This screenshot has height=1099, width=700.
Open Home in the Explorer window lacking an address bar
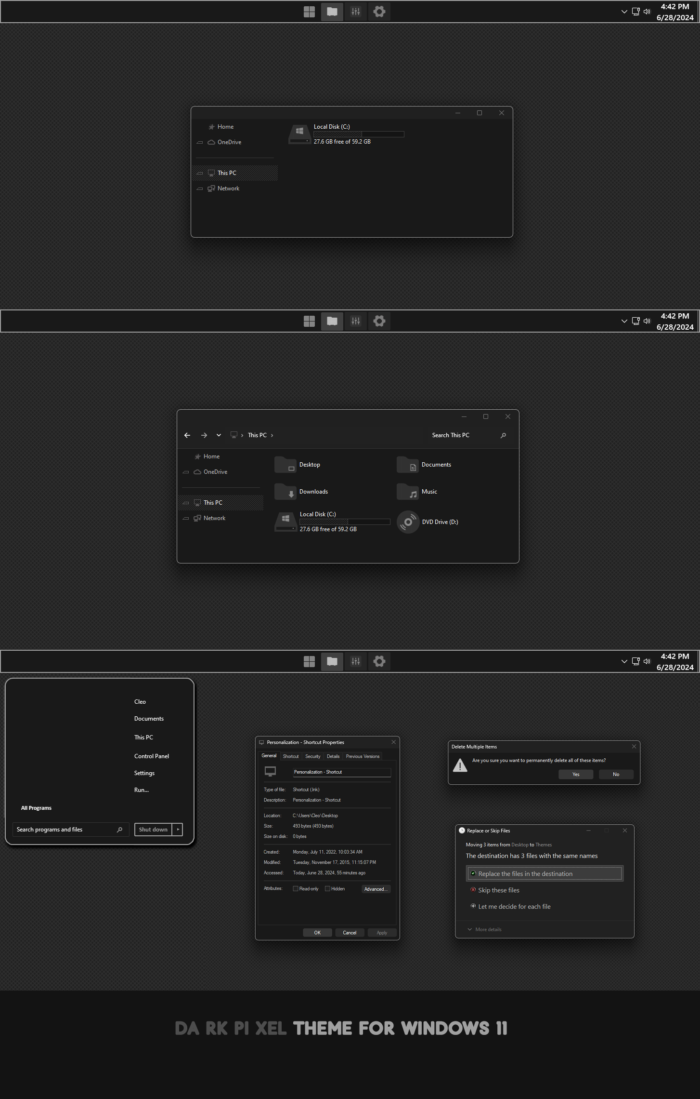tap(225, 127)
